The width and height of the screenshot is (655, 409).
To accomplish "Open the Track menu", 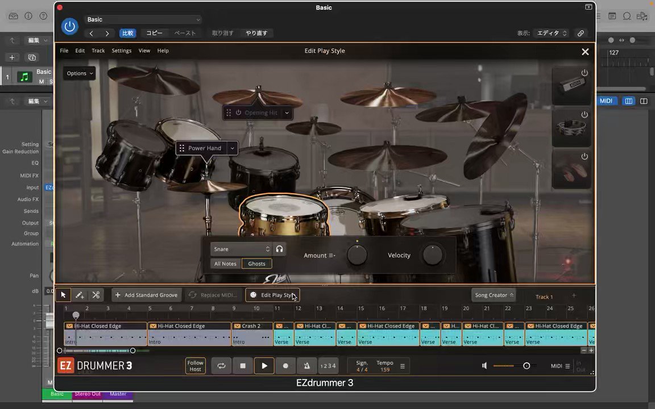I will coord(98,51).
